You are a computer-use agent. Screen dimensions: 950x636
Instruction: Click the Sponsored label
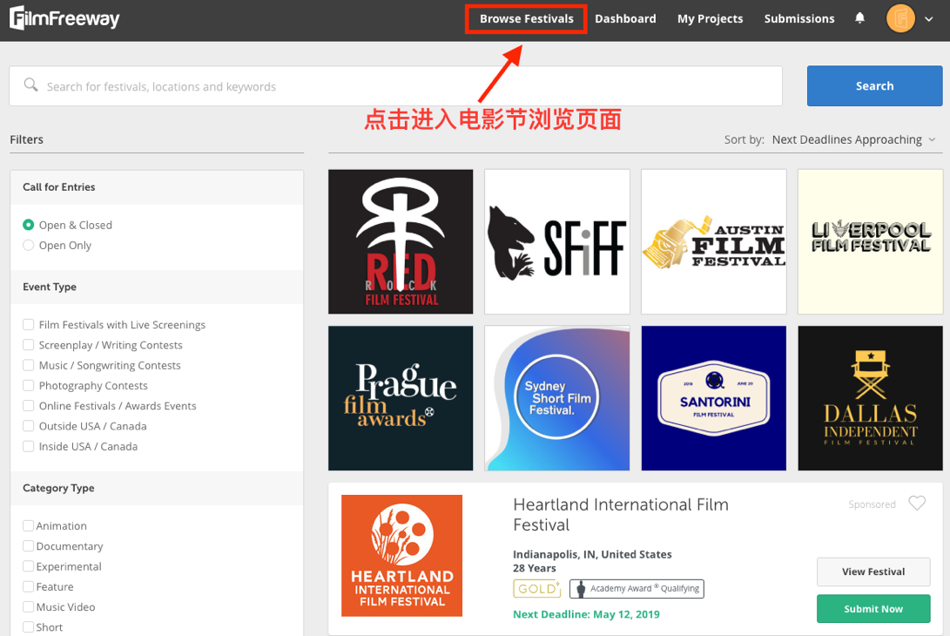point(872,504)
